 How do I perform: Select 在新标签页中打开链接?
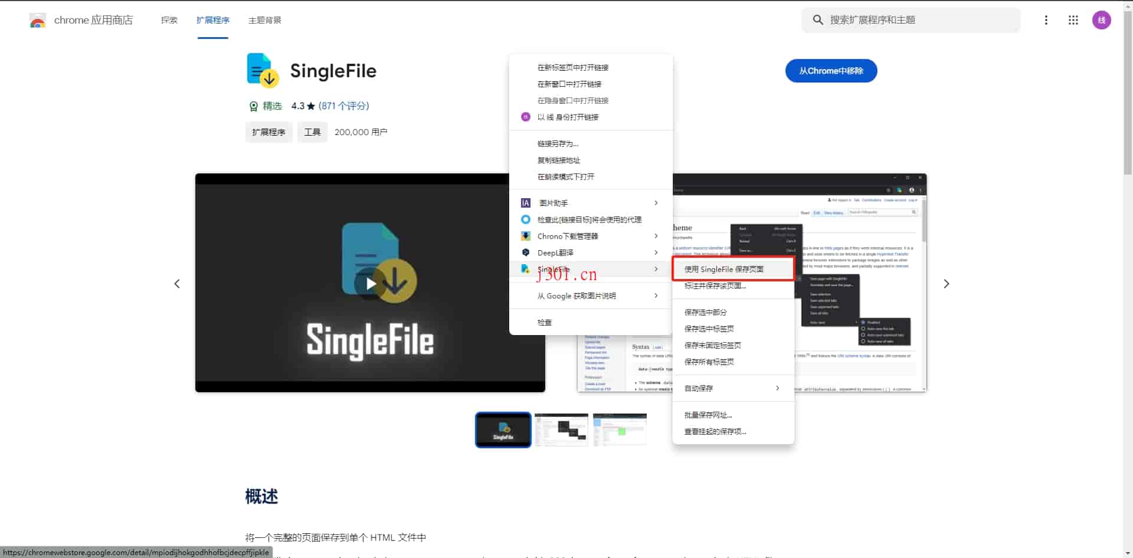(x=591, y=67)
